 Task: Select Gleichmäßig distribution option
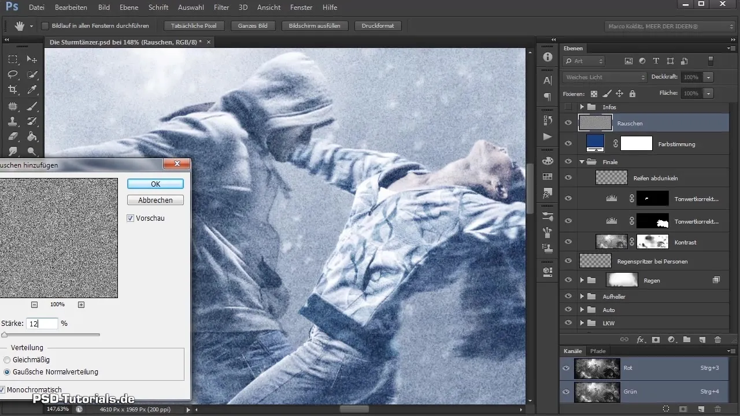click(7, 360)
